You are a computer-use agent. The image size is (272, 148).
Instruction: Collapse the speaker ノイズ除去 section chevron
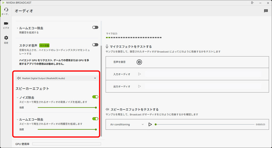click(17, 98)
